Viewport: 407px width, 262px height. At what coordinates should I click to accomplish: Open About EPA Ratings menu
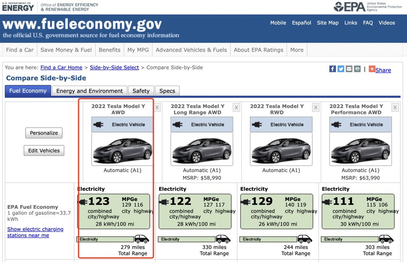click(258, 50)
